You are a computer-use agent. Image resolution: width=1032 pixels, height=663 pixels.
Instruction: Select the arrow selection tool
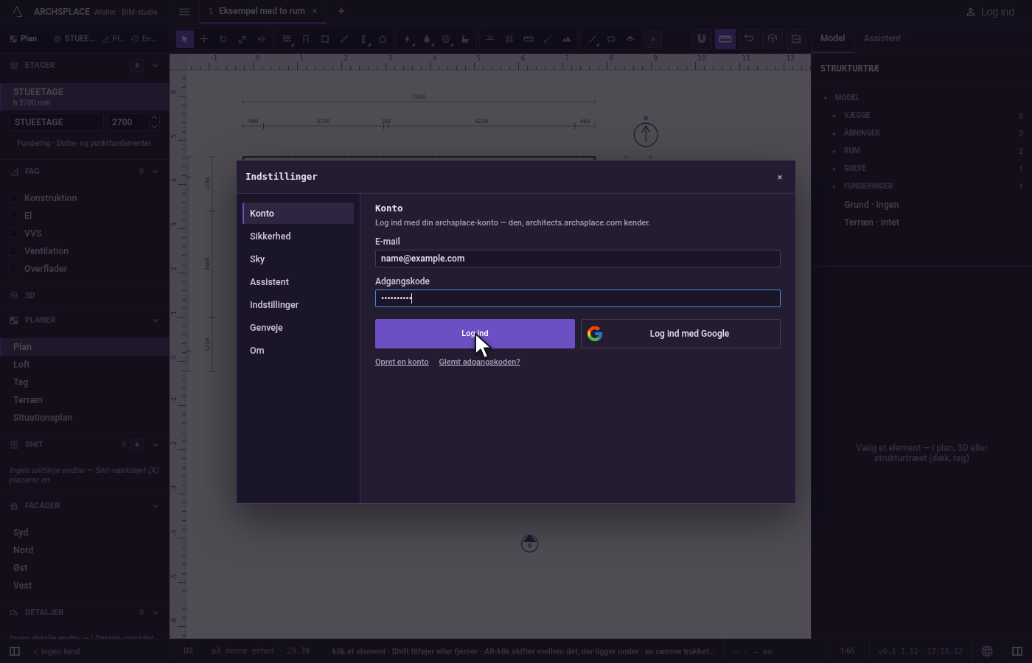pyautogui.click(x=185, y=39)
